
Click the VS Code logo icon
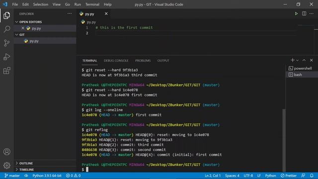pos(5,4)
